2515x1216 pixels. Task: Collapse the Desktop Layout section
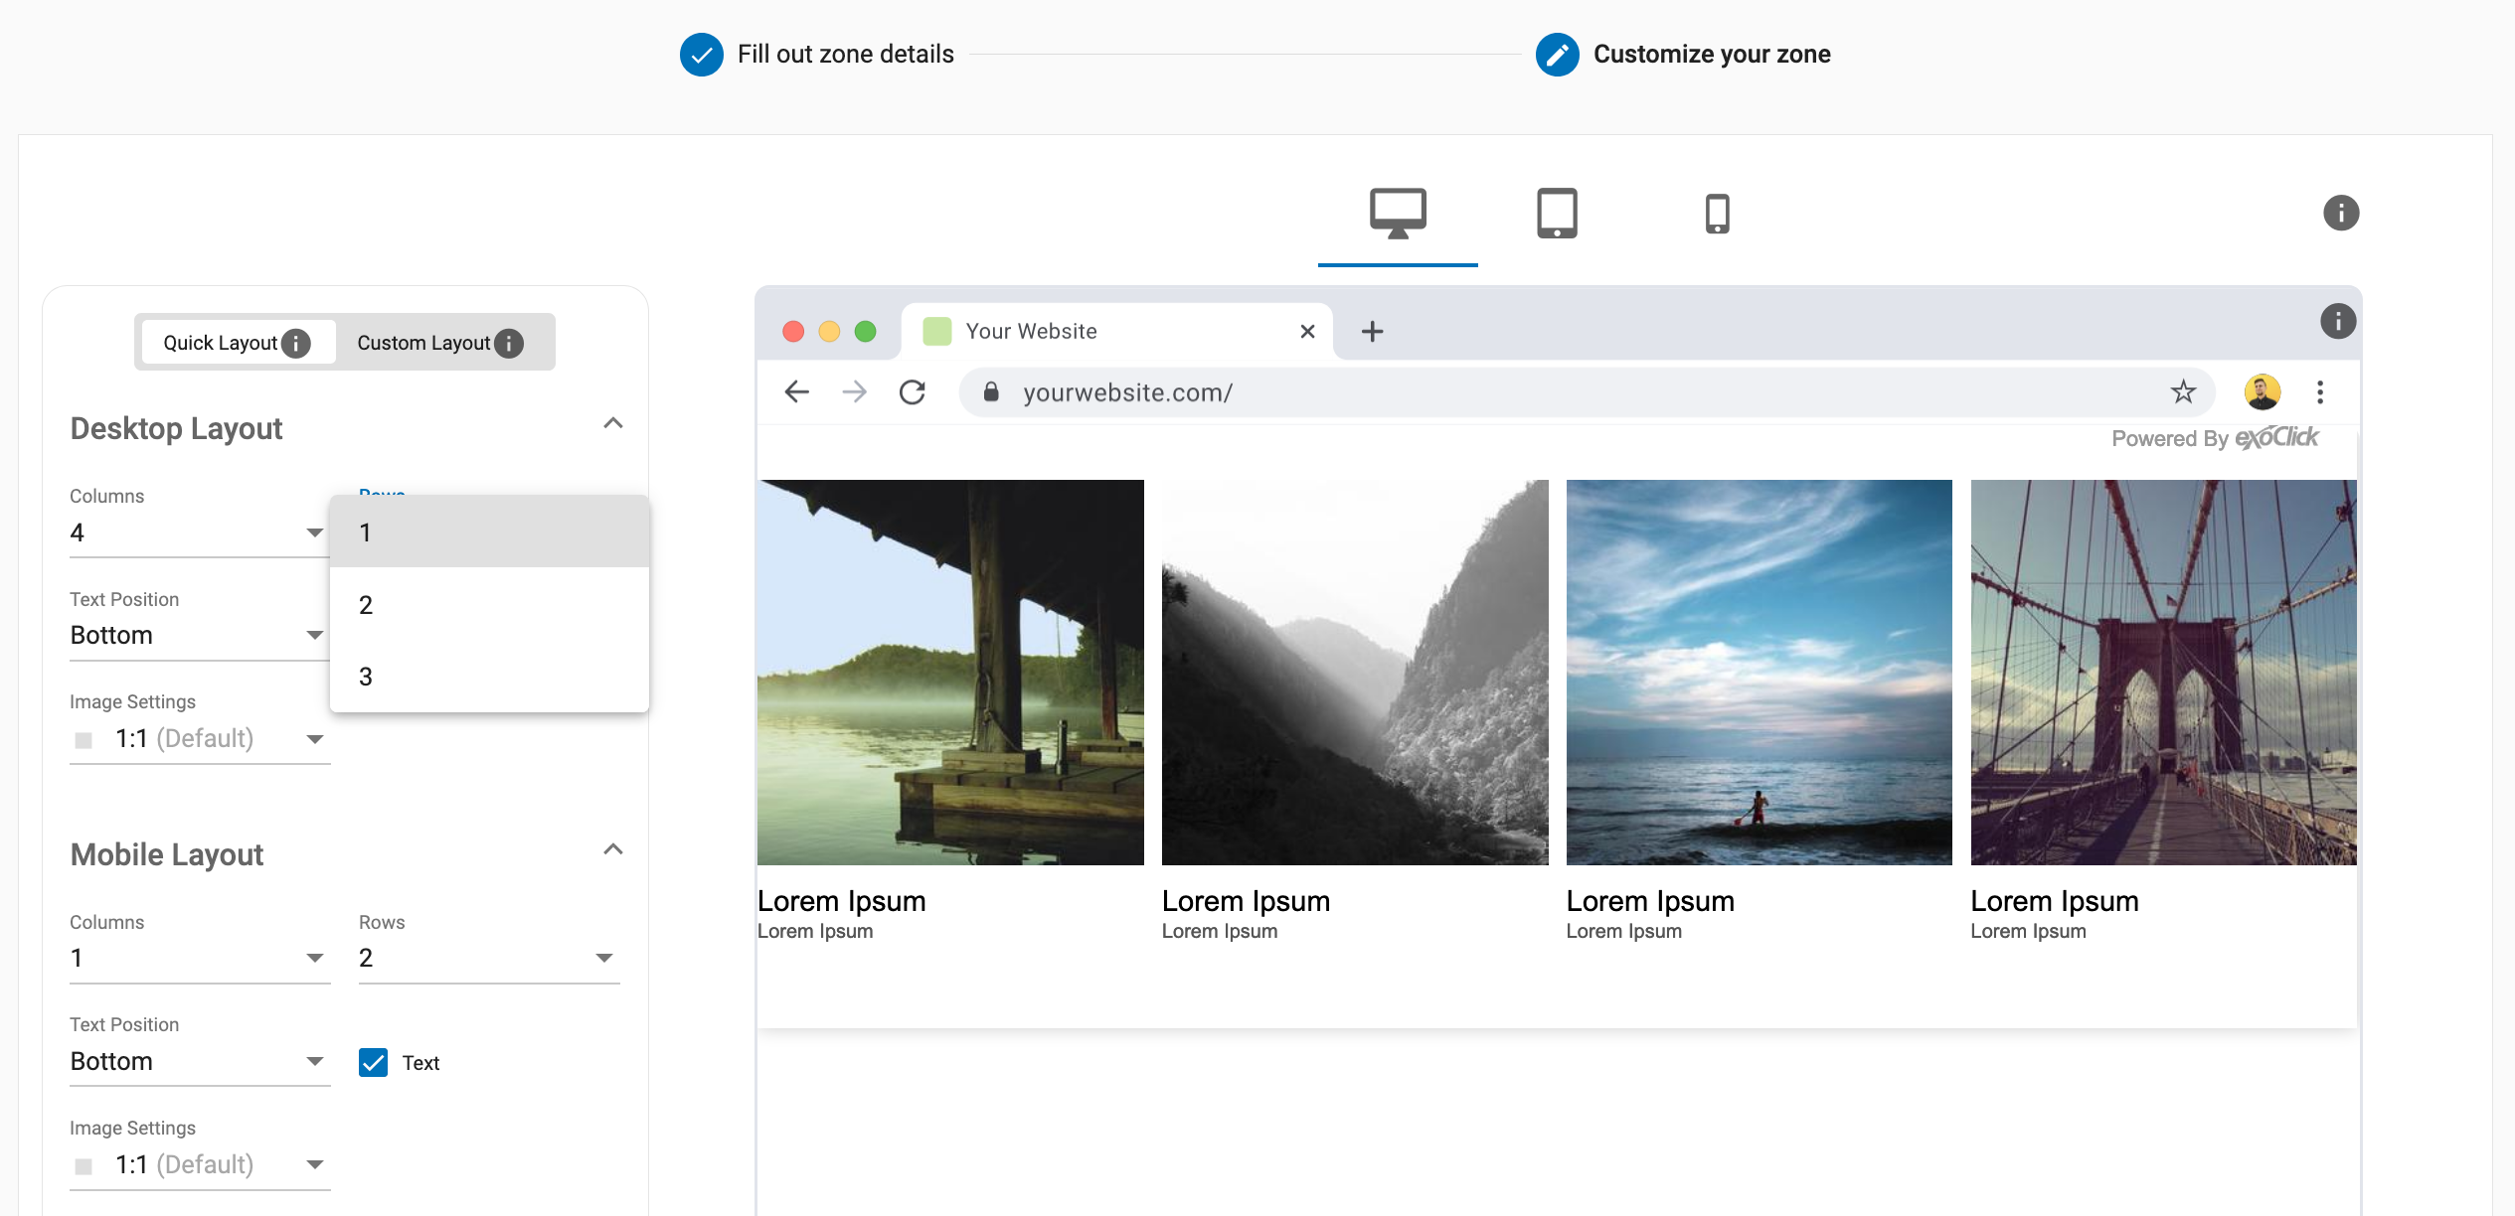click(x=612, y=424)
